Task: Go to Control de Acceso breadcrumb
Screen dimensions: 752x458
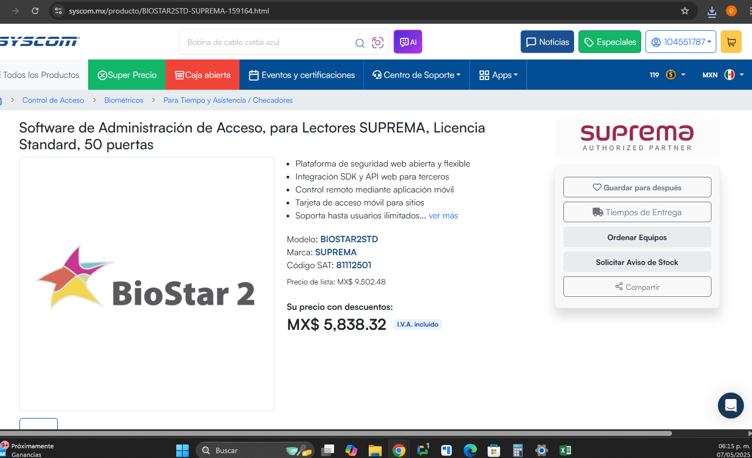Action: point(53,100)
